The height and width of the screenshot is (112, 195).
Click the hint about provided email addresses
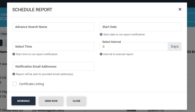(45, 74)
